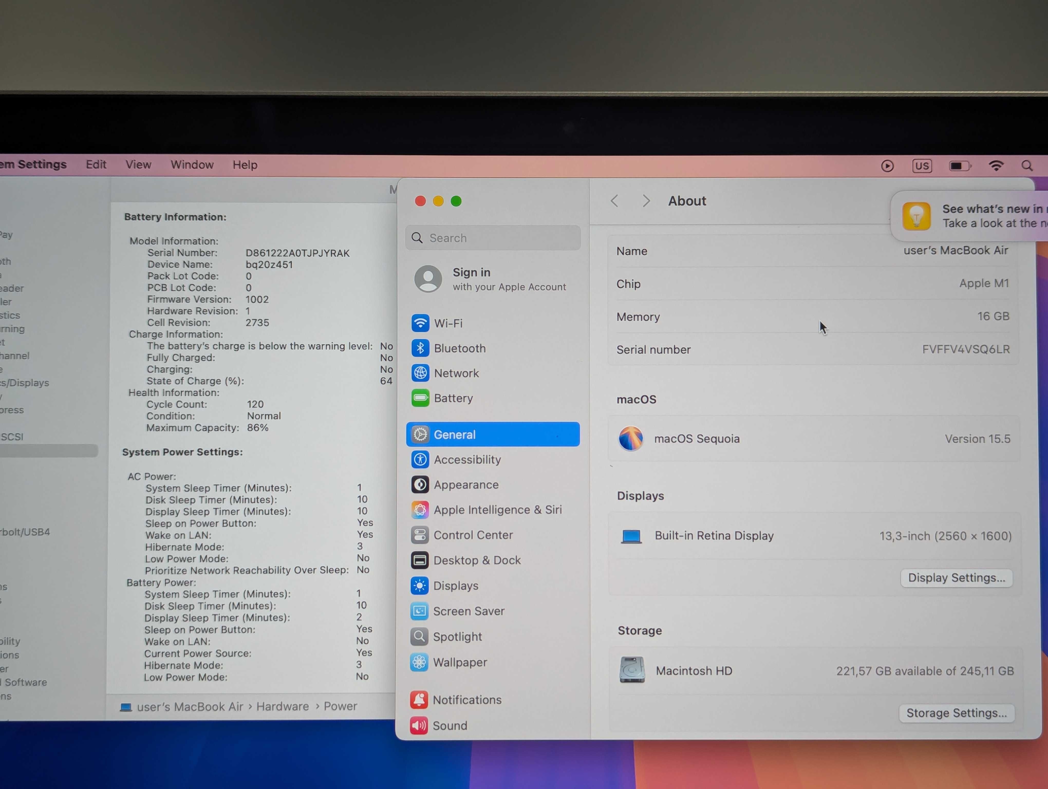Open Displays settings in sidebar

click(x=493, y=586)
